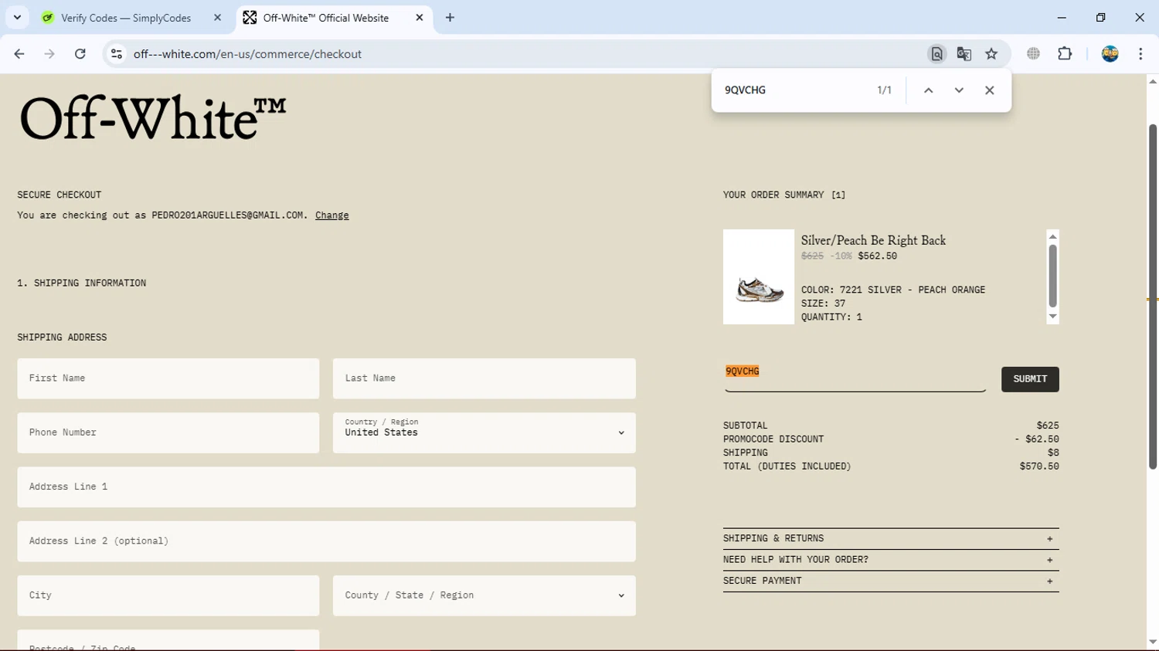Open the find-in-page search lens icon
1159x651 pixels.
click(x=936, y=54)
